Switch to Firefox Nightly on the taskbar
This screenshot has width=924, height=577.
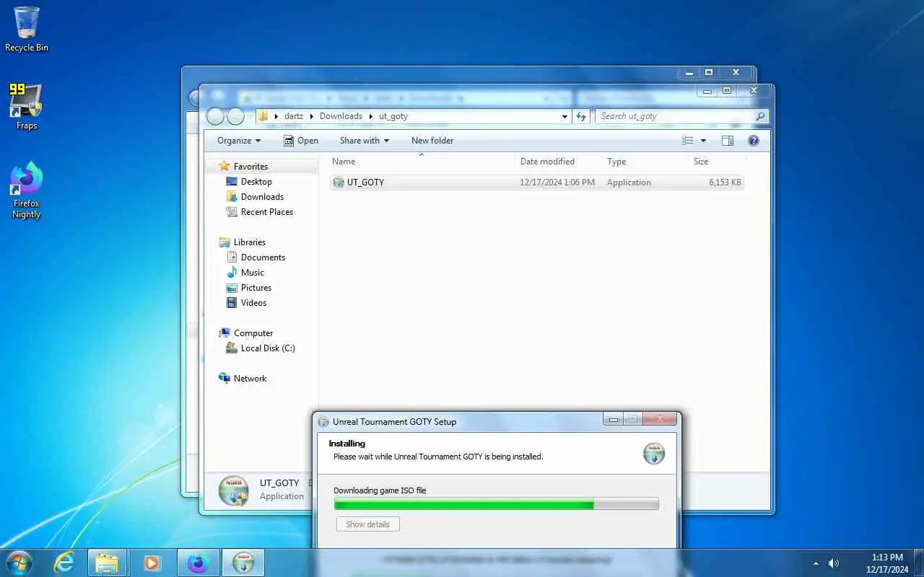(197, 563)
